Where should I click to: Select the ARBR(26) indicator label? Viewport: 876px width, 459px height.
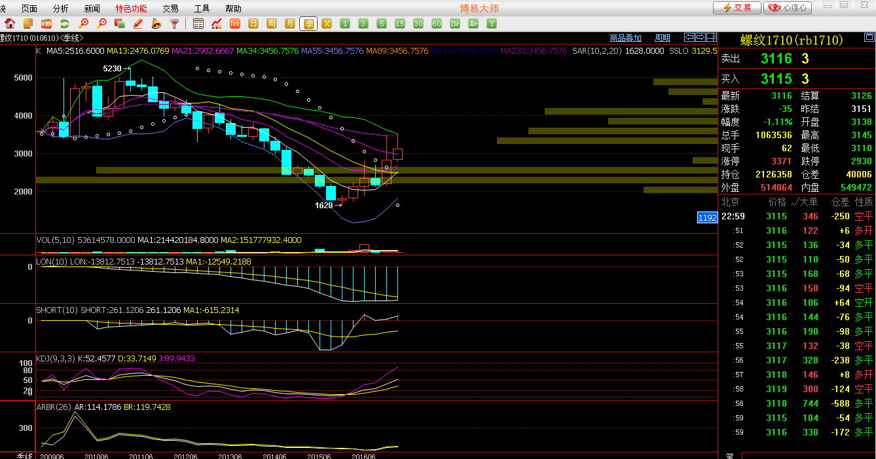[54, 407]
